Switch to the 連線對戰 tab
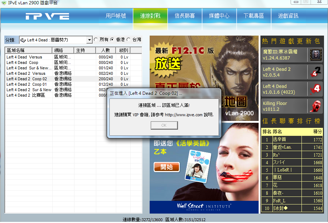This screenshot has width=328, height=223. click(150, 16)
